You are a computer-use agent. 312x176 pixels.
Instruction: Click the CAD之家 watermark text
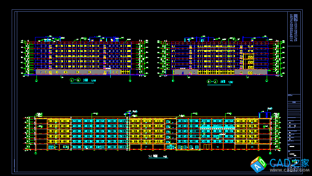[289, 163]
